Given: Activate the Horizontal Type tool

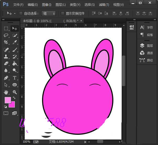Looking at the screenshot, I should click(x=15, y=78).
